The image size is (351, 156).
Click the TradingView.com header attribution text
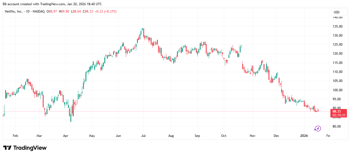click(x=52, y=4)
